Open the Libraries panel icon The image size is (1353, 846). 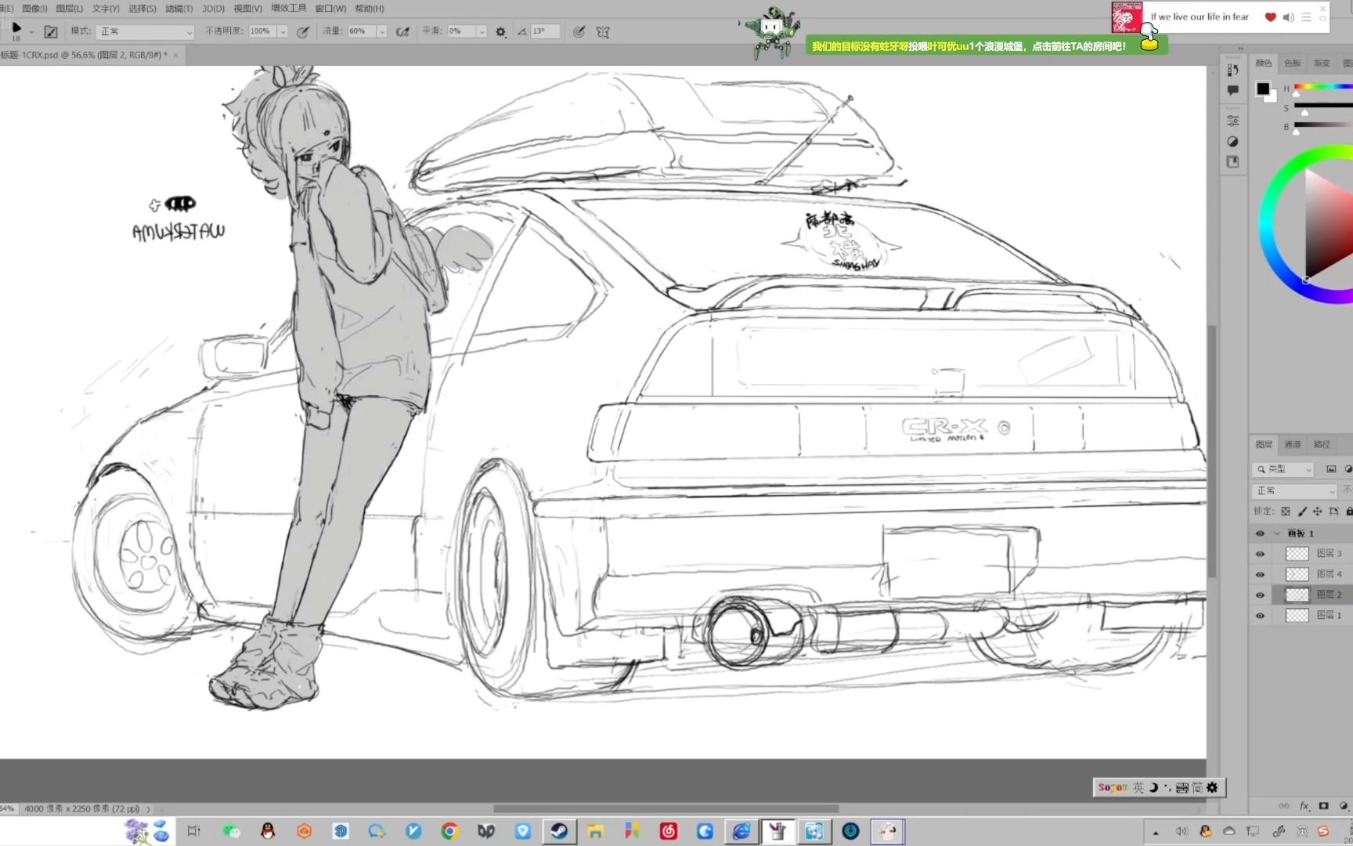coord(1233,162)
